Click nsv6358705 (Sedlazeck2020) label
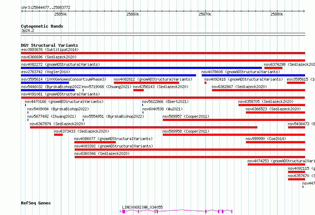The image size is (315, 215). [266, 101]
